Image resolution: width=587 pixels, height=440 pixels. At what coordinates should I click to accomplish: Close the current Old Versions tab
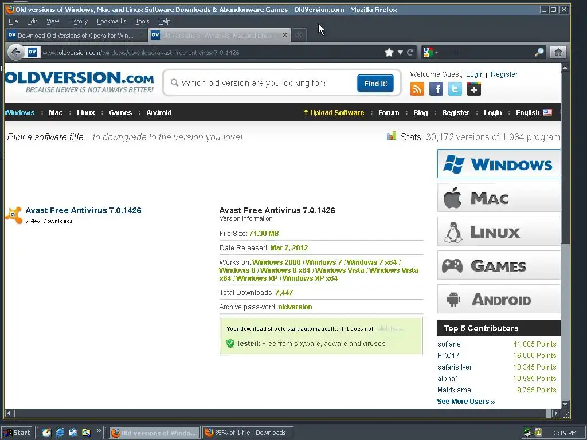(285, 35)
